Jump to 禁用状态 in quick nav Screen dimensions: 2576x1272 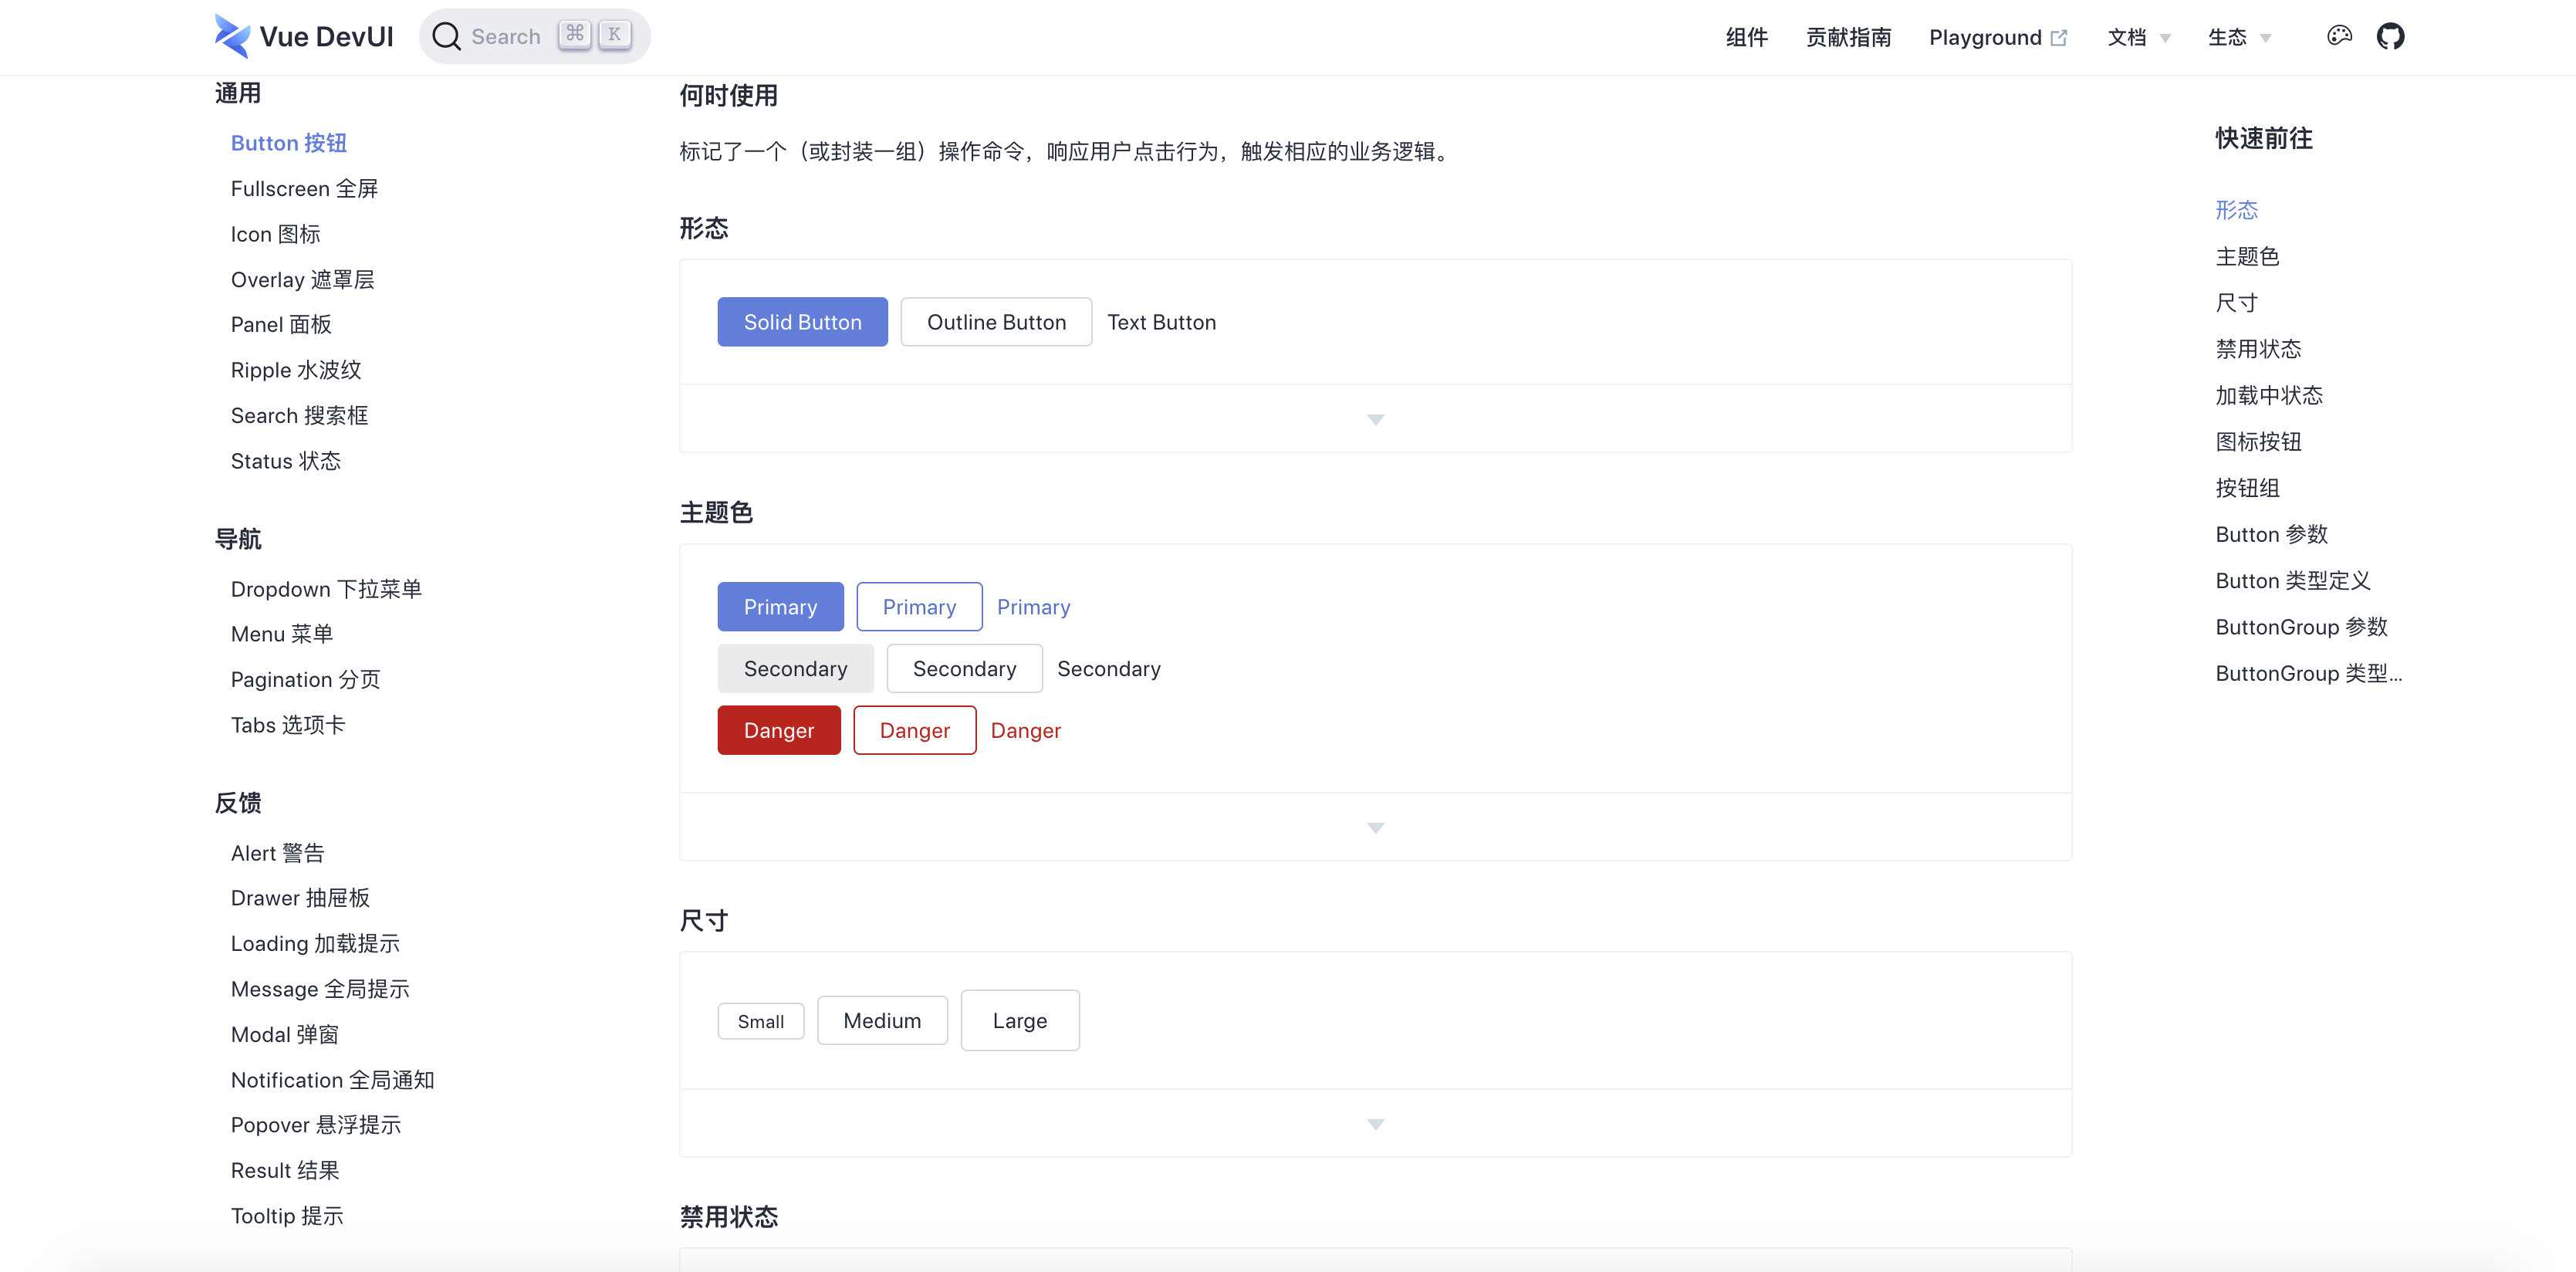[x=2258, y=349]
